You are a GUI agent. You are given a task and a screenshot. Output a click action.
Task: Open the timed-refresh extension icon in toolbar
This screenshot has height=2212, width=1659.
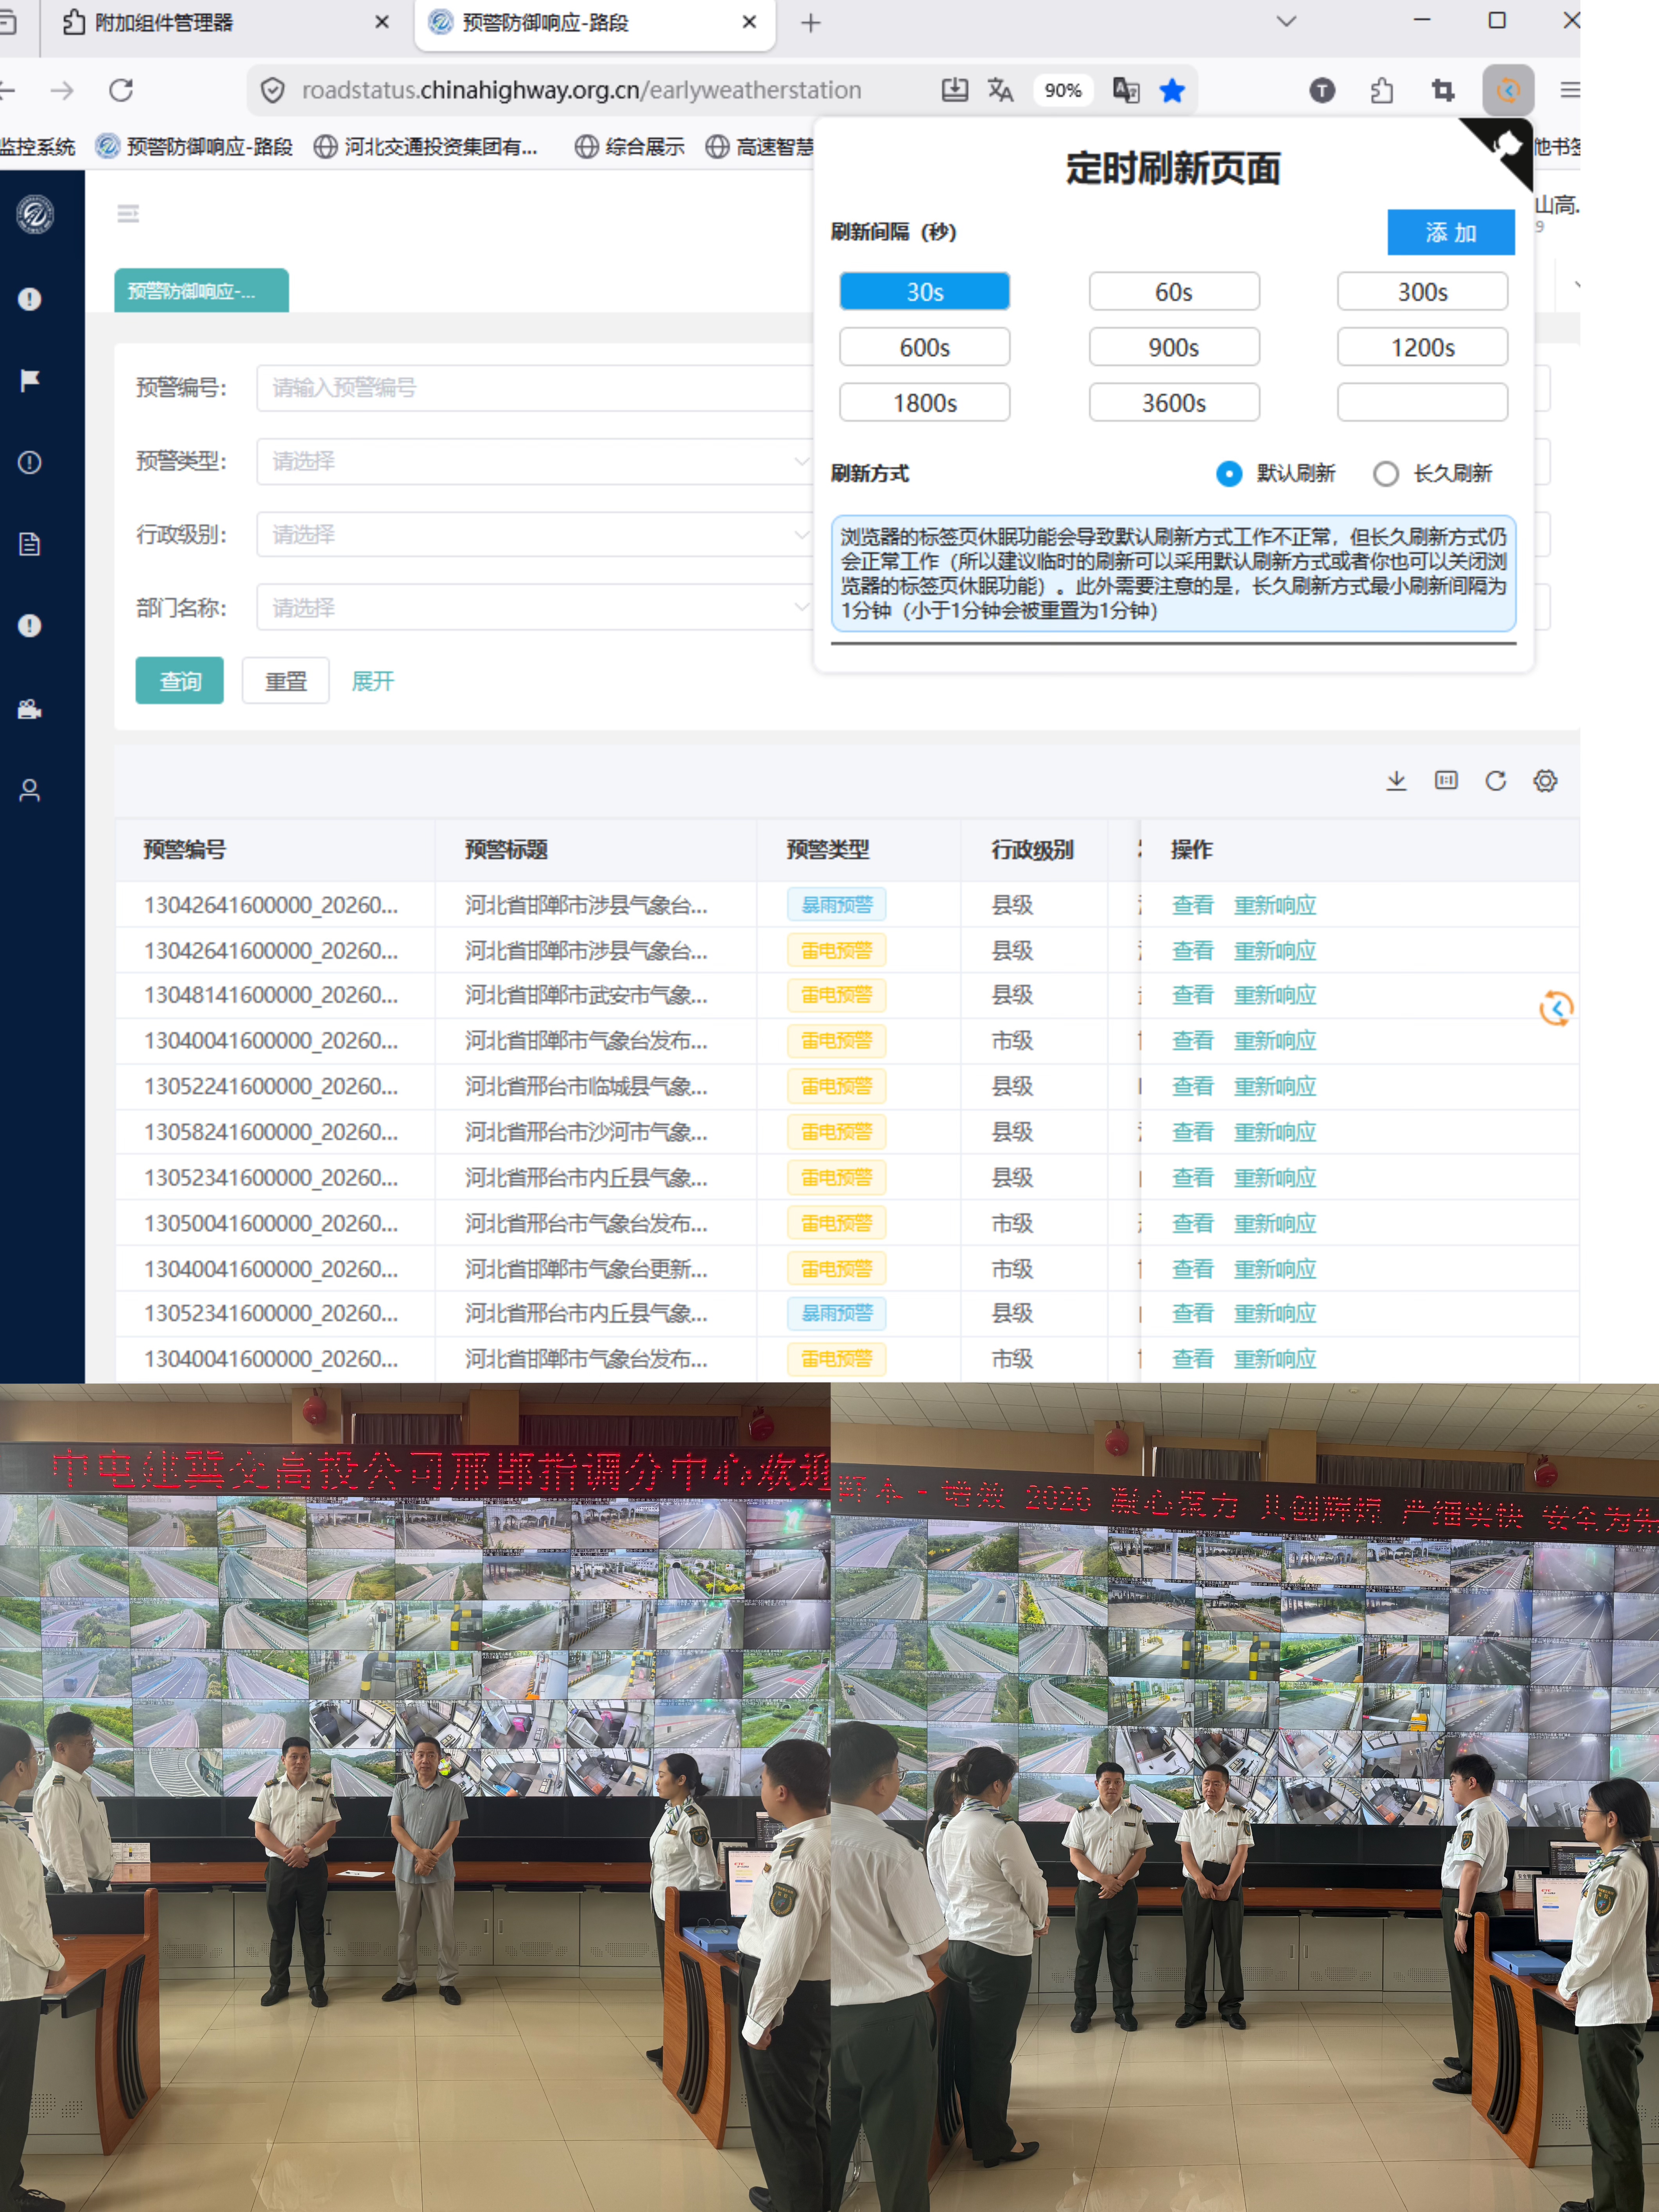point(1508,90)
